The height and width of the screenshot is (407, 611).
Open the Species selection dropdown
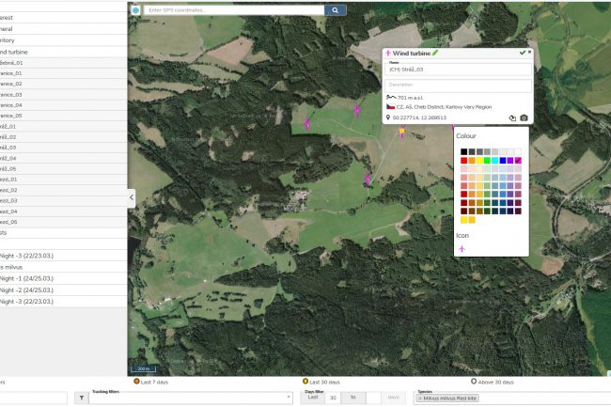tap(508, 398)
